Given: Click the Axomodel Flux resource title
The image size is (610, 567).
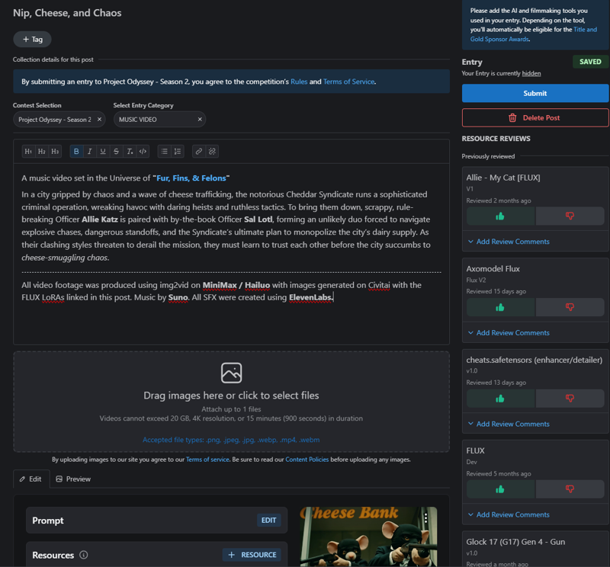Looking at the screenshot, I should tap(493, 269).
